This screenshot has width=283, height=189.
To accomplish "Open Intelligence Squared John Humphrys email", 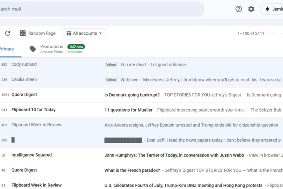I will 174,155.
